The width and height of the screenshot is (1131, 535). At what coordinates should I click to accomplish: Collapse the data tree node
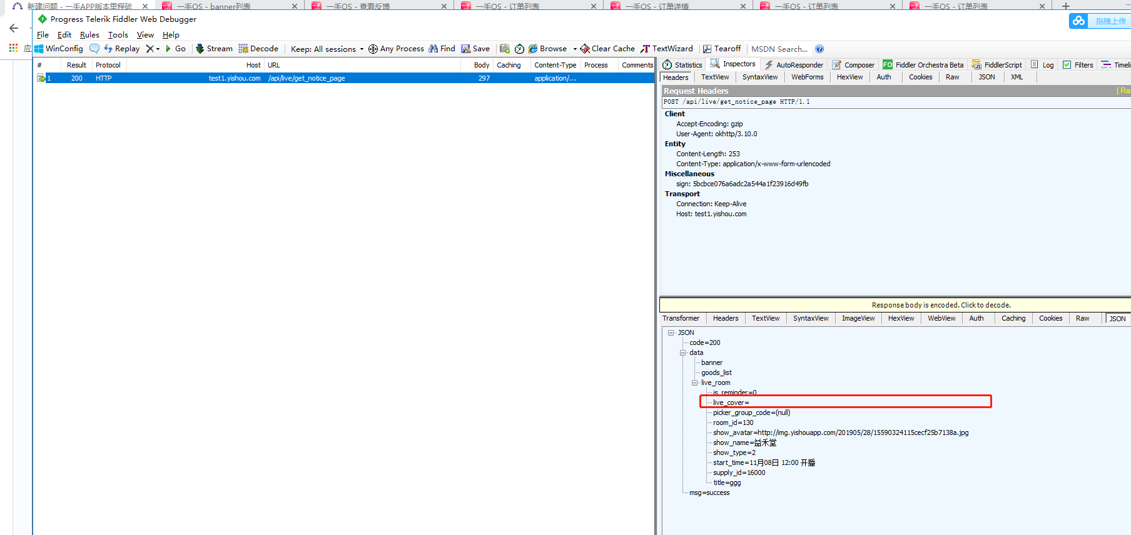[x=682, y=352]
